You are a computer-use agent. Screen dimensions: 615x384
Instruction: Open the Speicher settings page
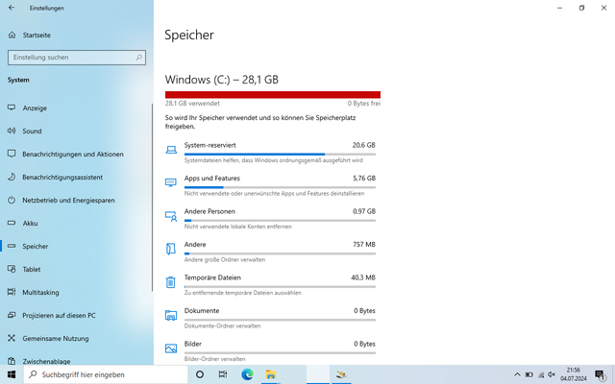coord(77,246)
